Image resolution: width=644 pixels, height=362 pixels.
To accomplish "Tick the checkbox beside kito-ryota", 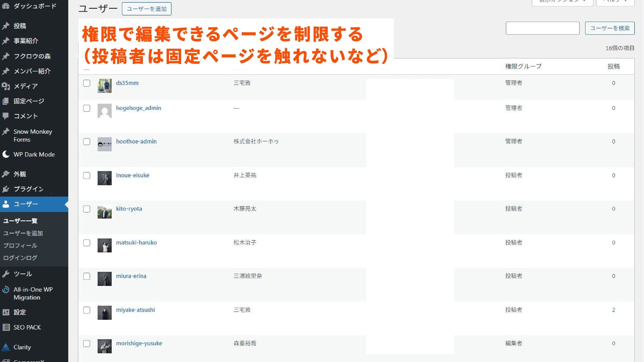I will (87, 209).
